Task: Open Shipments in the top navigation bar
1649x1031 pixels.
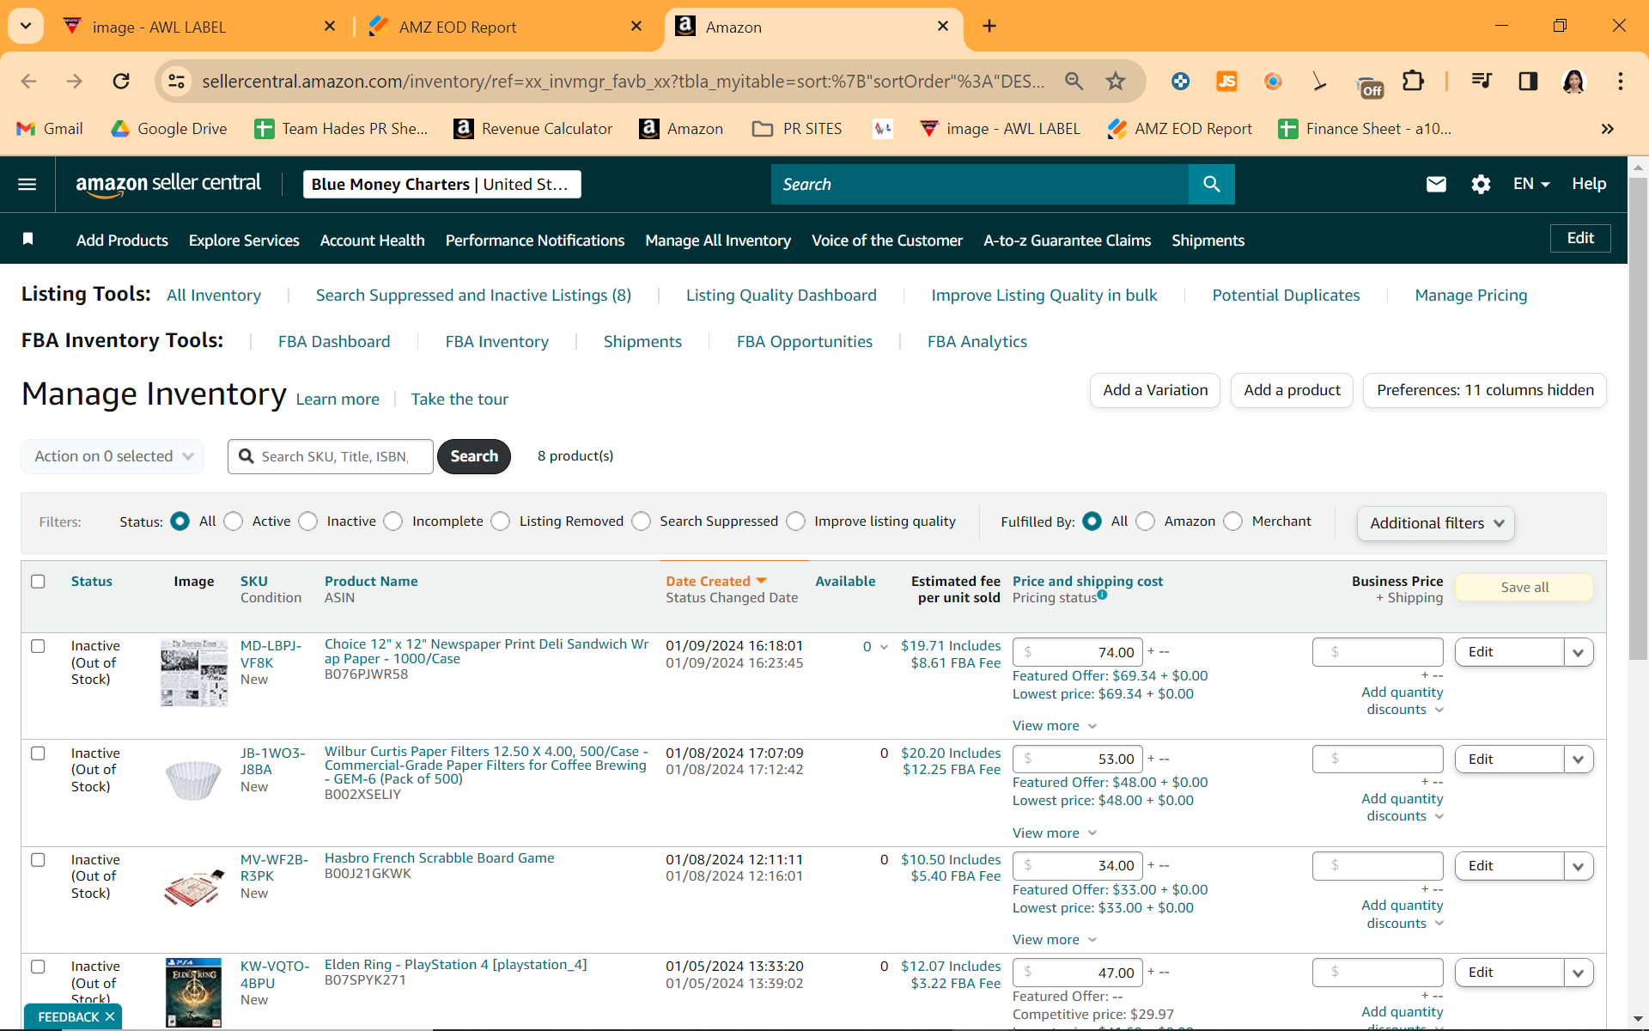Action: point(1208,241)
